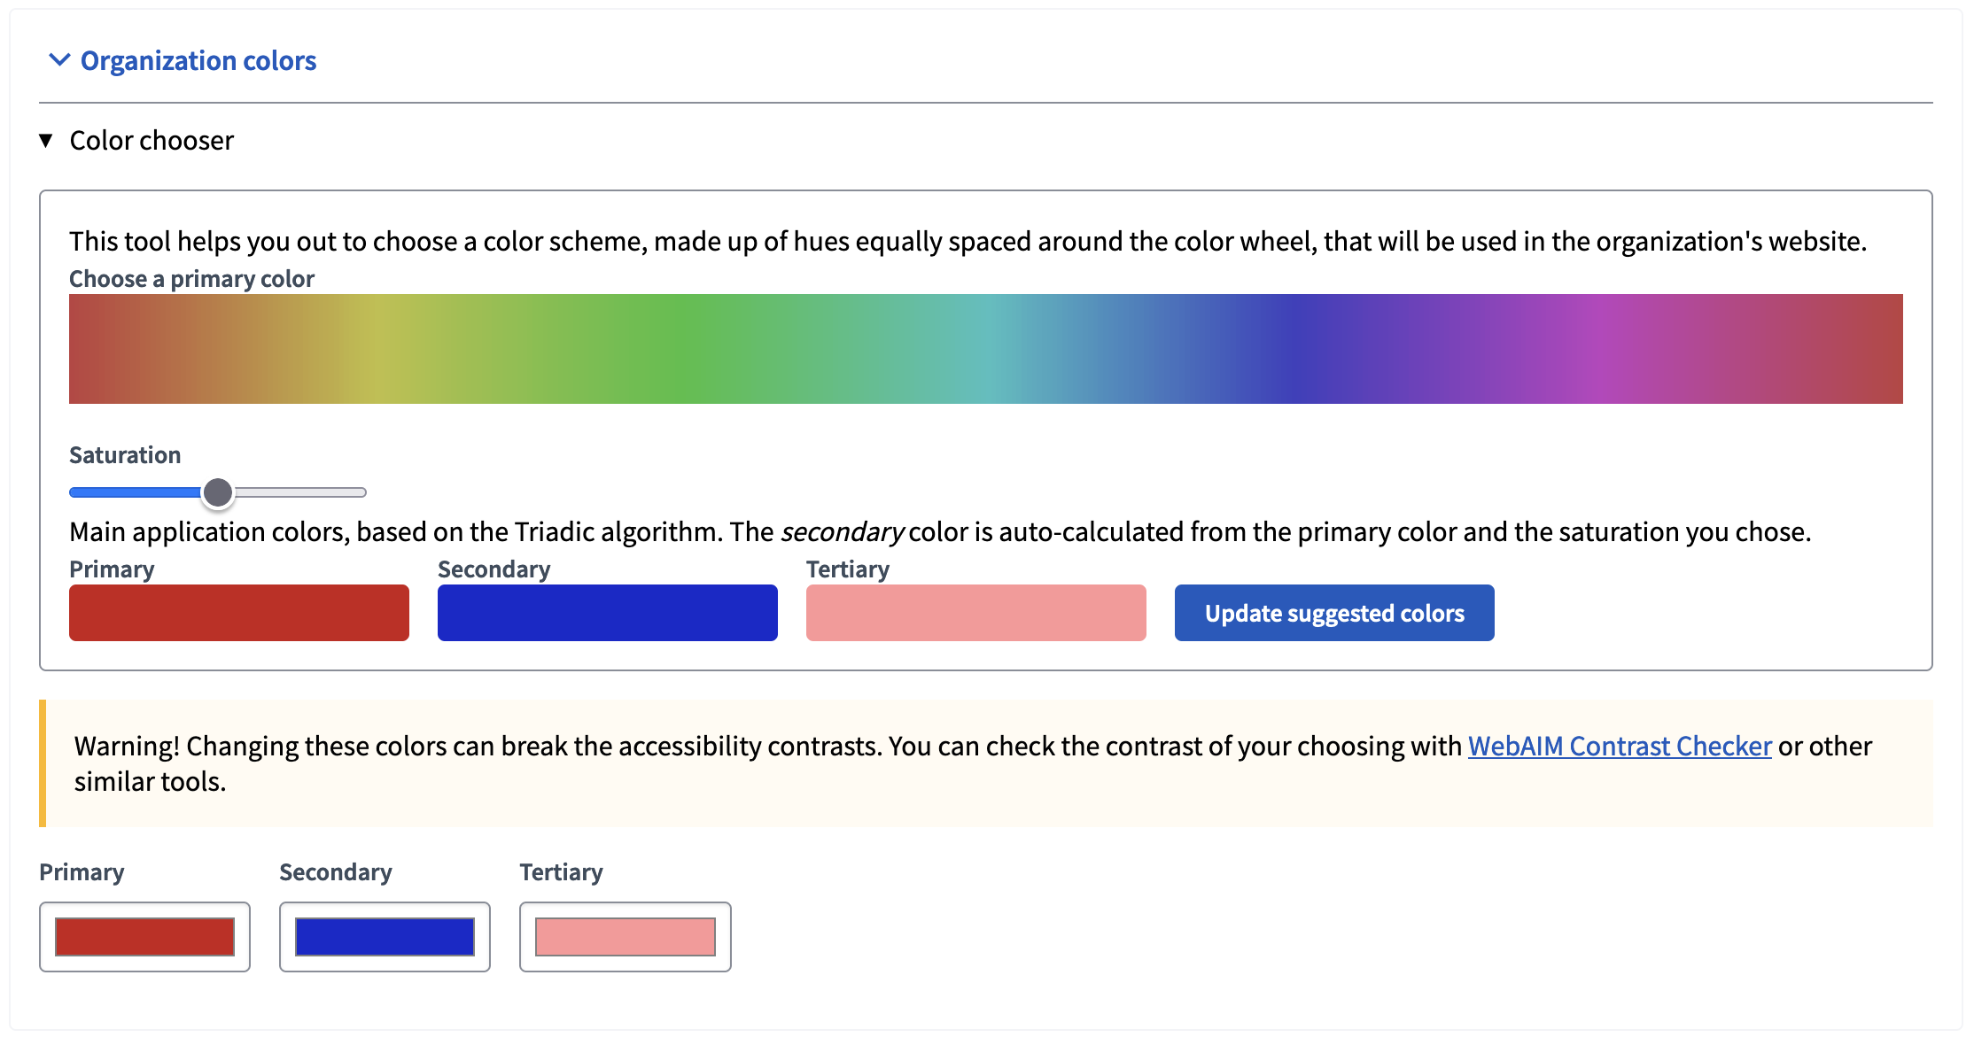The width and height of the screenshot is (1974, 1045).
Task: Click the Primary swatch below the warning
Action: (x=144, y=934)
